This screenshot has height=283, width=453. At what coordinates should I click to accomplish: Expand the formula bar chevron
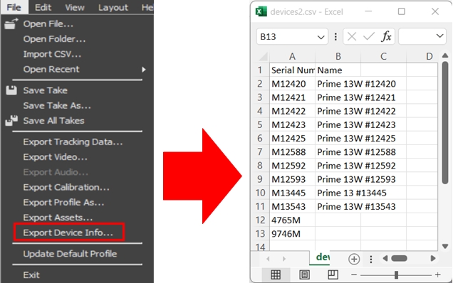pyautogui.click(x=439, y=36)
